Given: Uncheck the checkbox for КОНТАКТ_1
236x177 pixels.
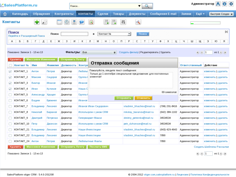Looking at the screenshot, I should [10, 71].
